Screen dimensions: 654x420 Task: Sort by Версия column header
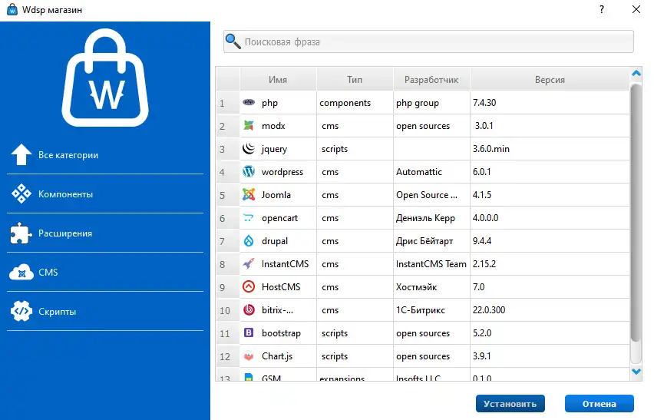tap(550, 79)
